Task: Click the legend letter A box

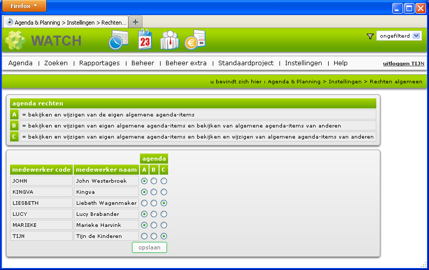Action: pos(14,114)
